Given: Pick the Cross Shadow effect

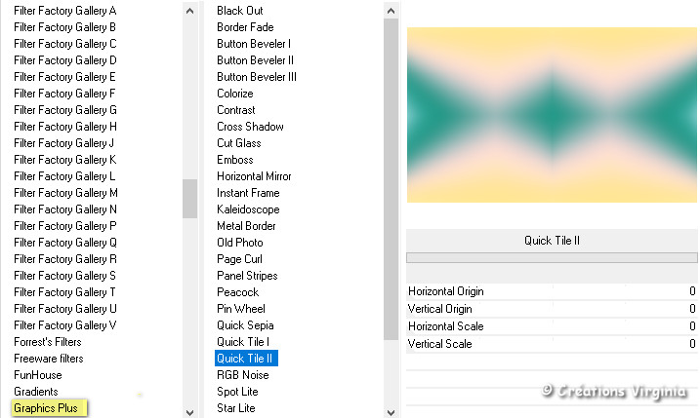Looking at the screenshot, I should click(250, 127).
